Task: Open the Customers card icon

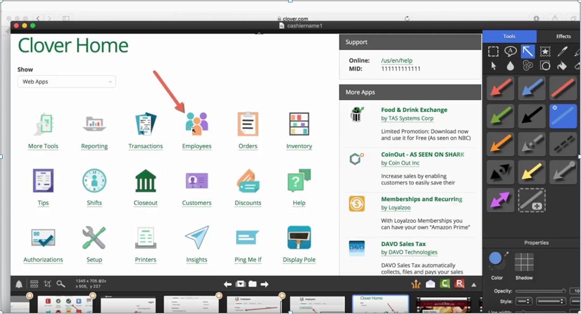Action: (x=197, y=180)
